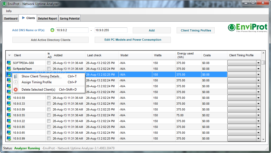Click the table header filter arrow

coord(9,55)
